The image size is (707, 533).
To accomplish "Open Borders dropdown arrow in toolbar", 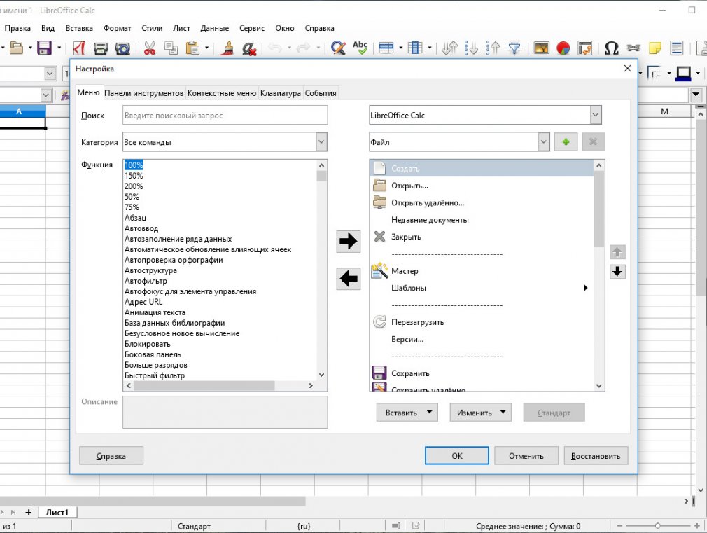I will tap(669, 73).
